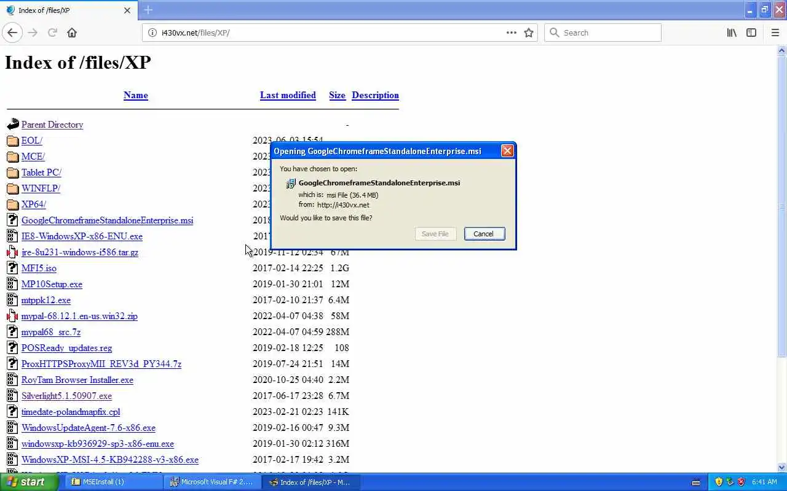Image resolution: width=787 pixels, height=491 pixels.
Task: Click the Parent Directory arrow icon
Action: point(13,125)
